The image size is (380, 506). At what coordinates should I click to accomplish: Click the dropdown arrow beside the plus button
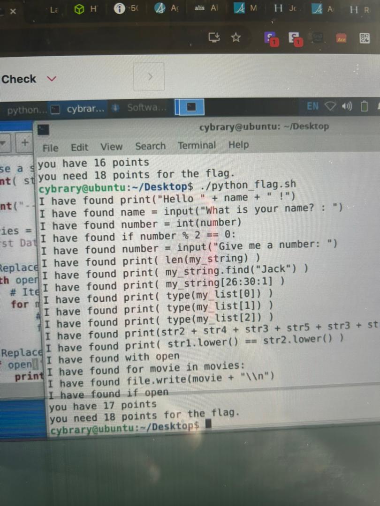[x=5, y=142]
